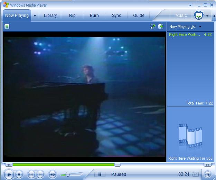Mute the sound with the speaker button
Image resolution: width=216 pixels, height=180 pixels.
53,174
